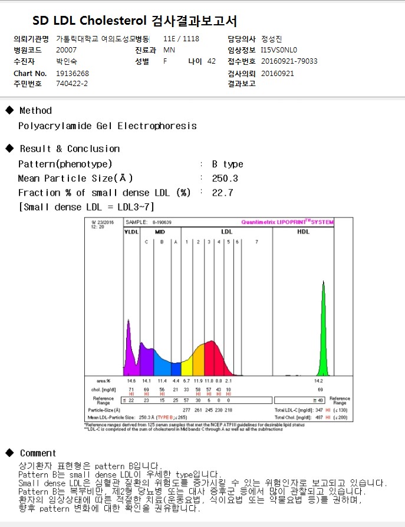Select hospital code value '20007'
405x527 pixels.
[x=66, y=50]
